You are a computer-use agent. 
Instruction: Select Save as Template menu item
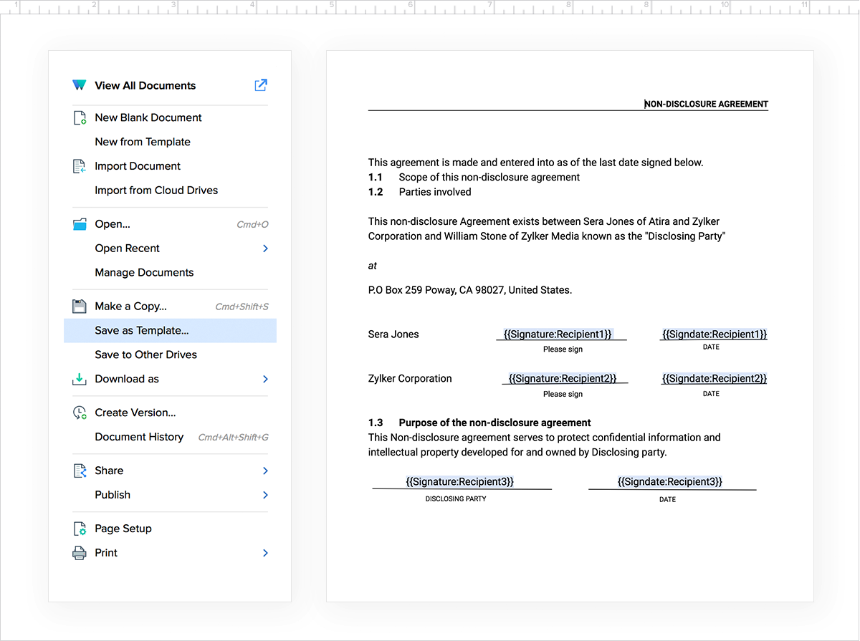click(142, 331)
